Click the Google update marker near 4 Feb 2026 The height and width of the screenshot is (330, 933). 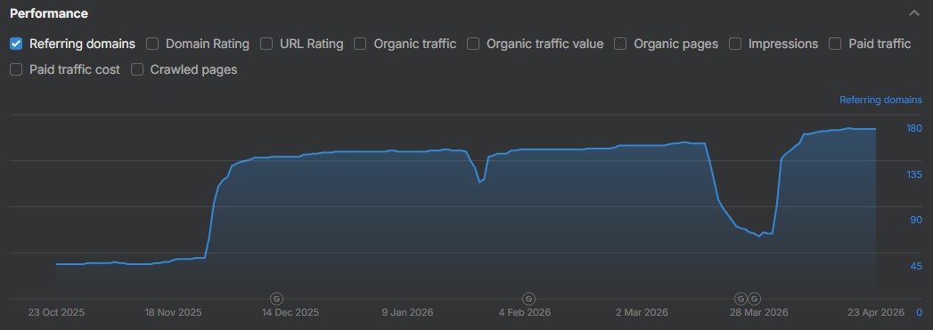point(528,298)
